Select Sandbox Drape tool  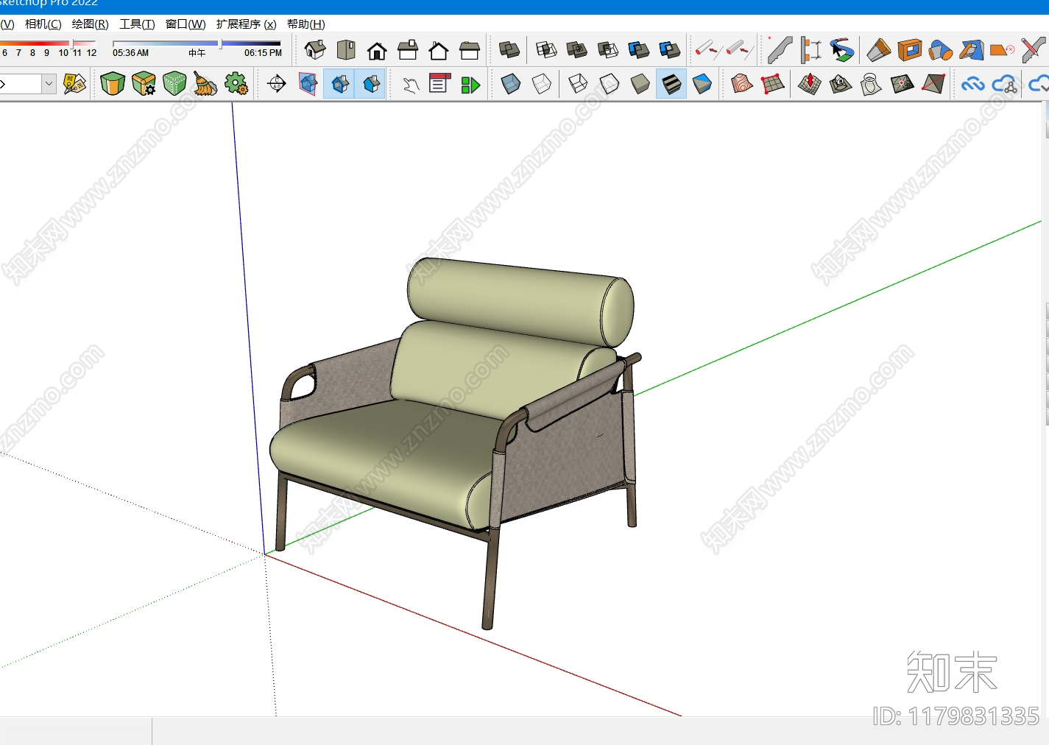tap(872, 84)
